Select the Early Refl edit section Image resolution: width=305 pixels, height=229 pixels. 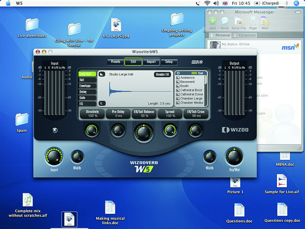point(87,74)
